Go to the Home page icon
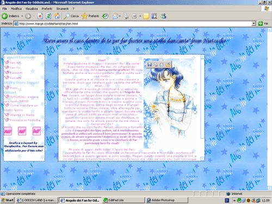The image size is (272, 204). 57,16
